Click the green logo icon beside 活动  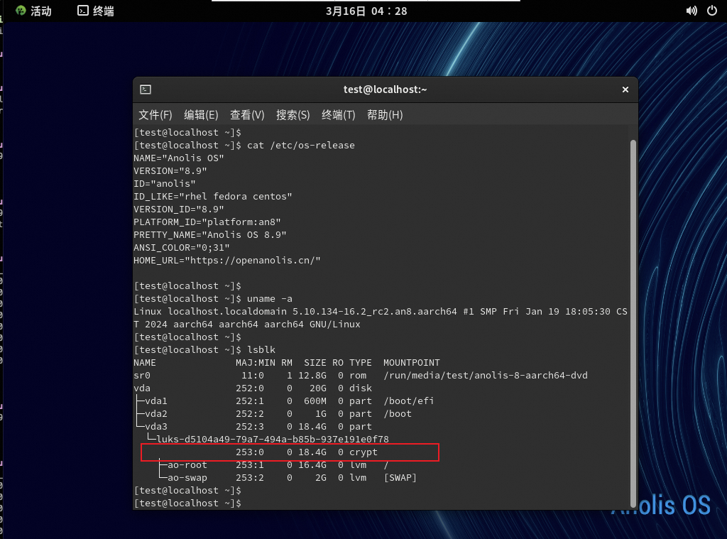(x=21, y=11)
